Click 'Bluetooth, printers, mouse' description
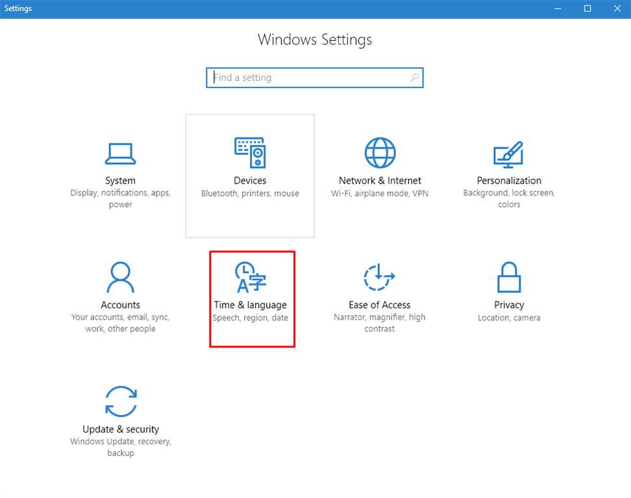 (x=250, y=193)
